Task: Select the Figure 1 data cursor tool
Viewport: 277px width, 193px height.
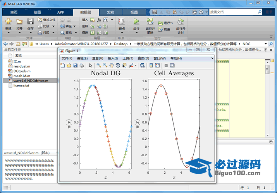Action: [x=124, y=66]
